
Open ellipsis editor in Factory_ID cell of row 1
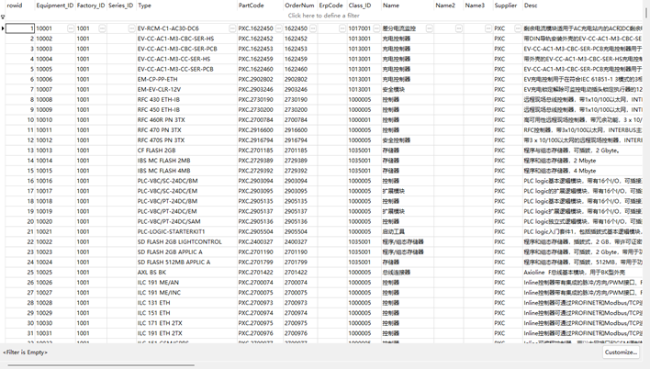point(102,28)
